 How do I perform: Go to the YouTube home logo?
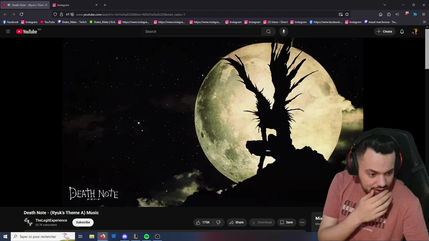(x=26, y=31)
